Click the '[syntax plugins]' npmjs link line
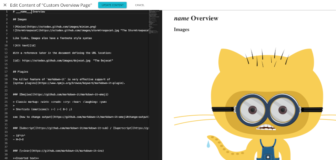 [x=69, y=83]
